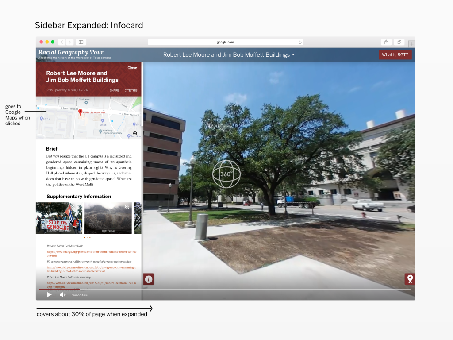Open the Racial Geography Tour home logo
The width and height of the screenshot is (453, 340).
coord(74,54)
